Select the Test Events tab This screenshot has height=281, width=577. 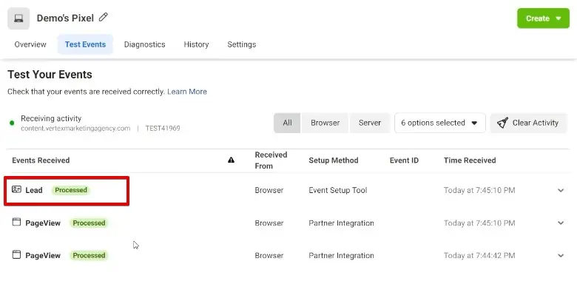[85, 44]
